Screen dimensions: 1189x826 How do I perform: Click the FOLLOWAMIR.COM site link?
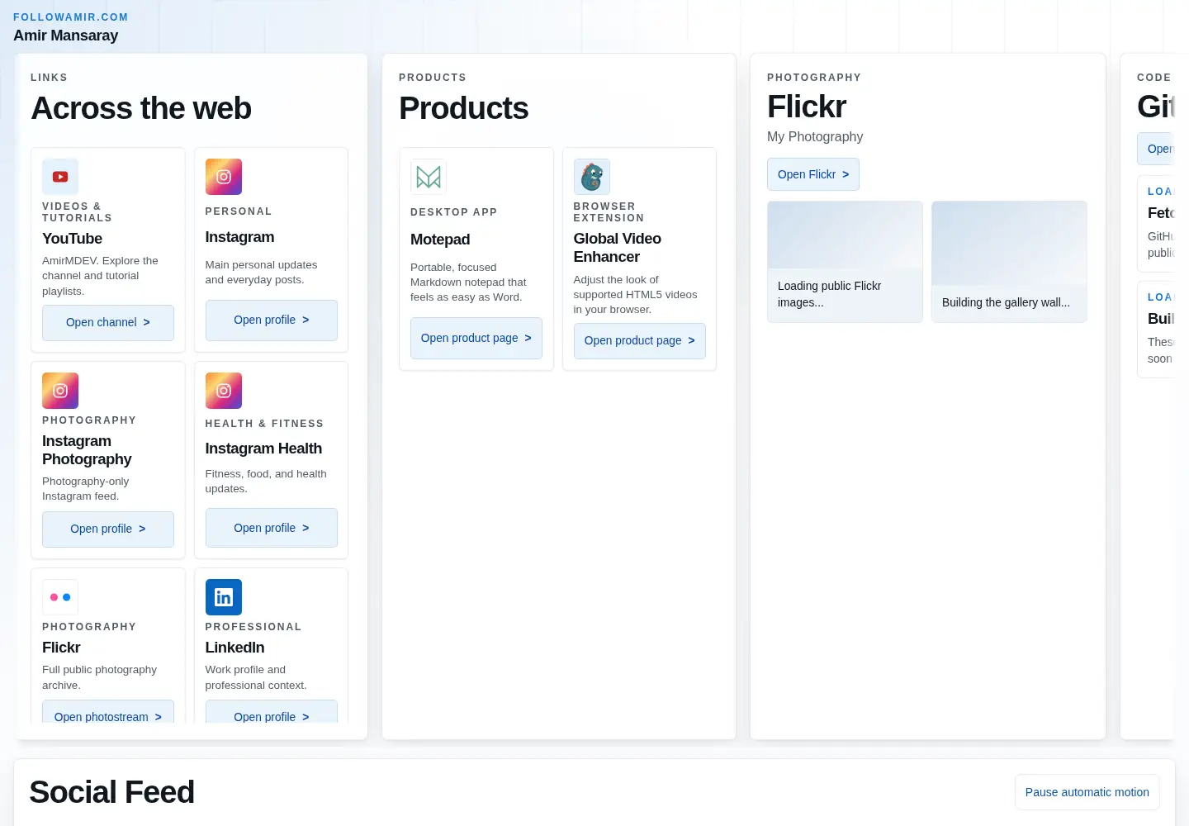click(x=71, y=17)
